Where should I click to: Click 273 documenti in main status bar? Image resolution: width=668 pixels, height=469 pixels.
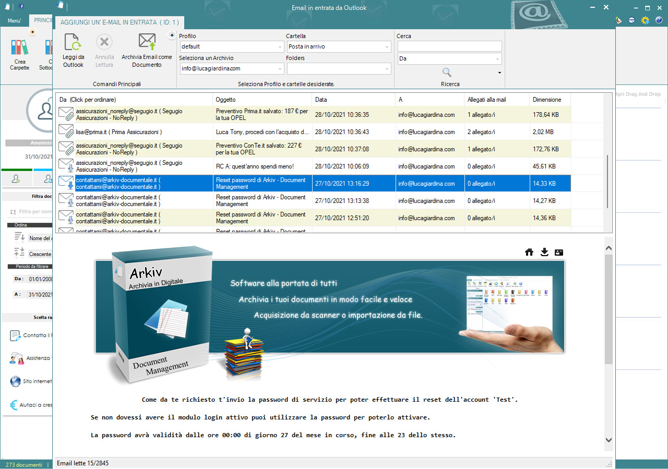23,464
